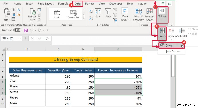Click the From Web icon
Screen dimensions: 198x108
[x=13, y=14]
